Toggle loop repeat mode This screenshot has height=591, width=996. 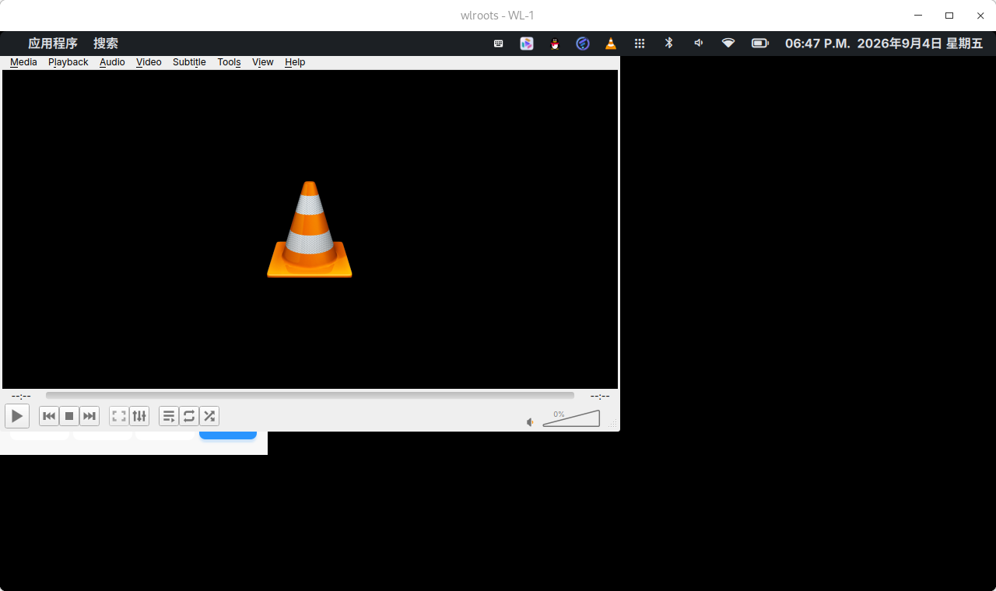[x=189, y=416]
